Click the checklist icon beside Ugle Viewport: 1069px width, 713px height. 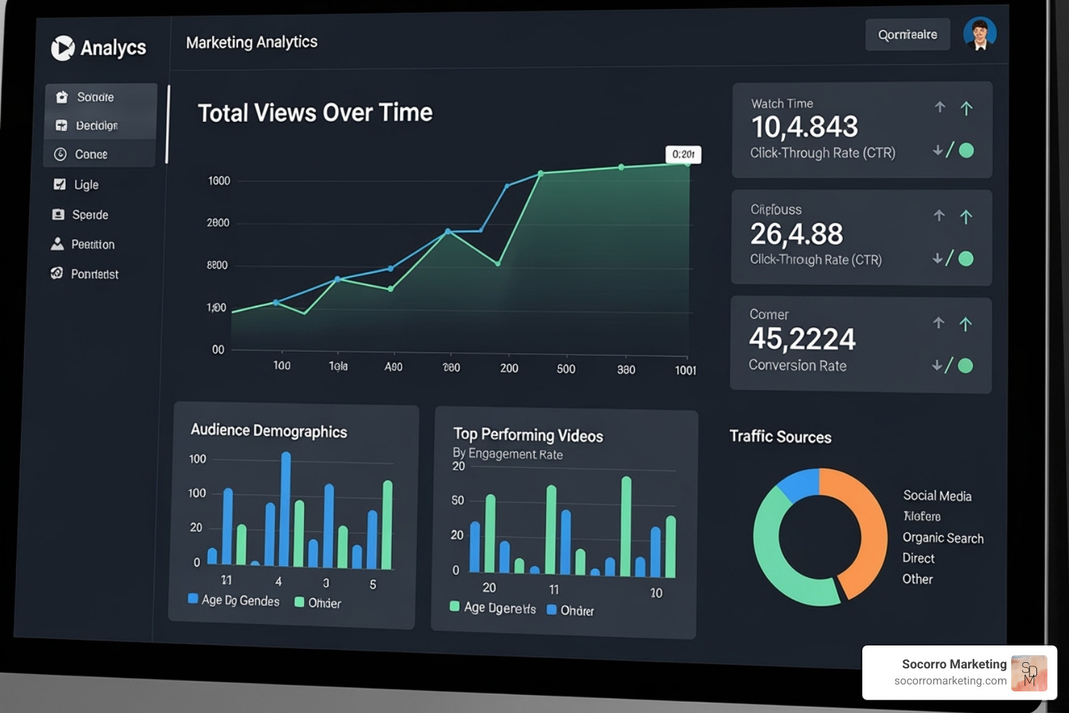(59, 184)
